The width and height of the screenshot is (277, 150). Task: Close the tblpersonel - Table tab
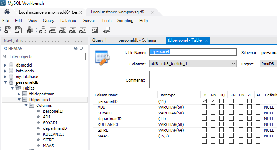pyautogui.click(x=206, y=41)
